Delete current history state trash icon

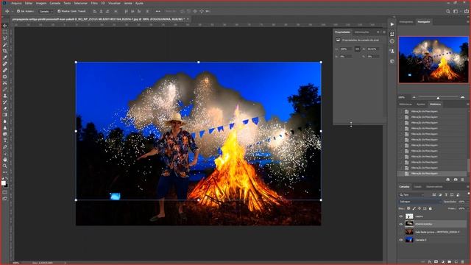tap(463, 180)
